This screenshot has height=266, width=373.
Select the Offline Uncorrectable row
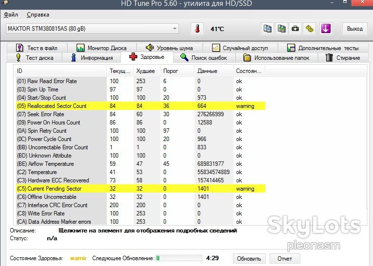(x=139, y=197)
